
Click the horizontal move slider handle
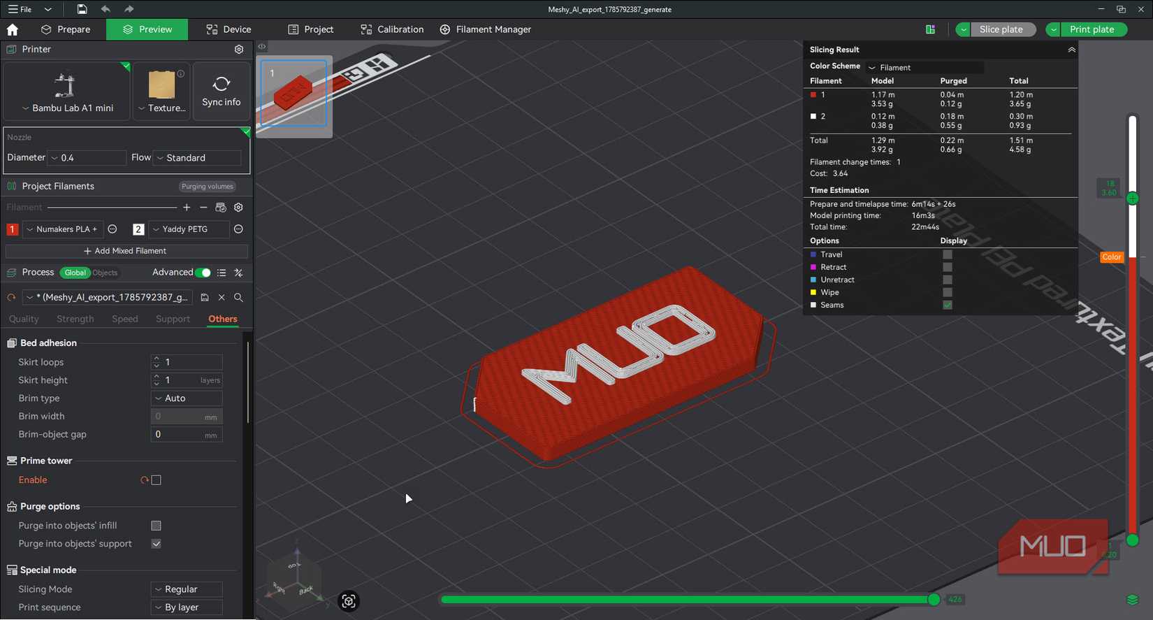934,600
